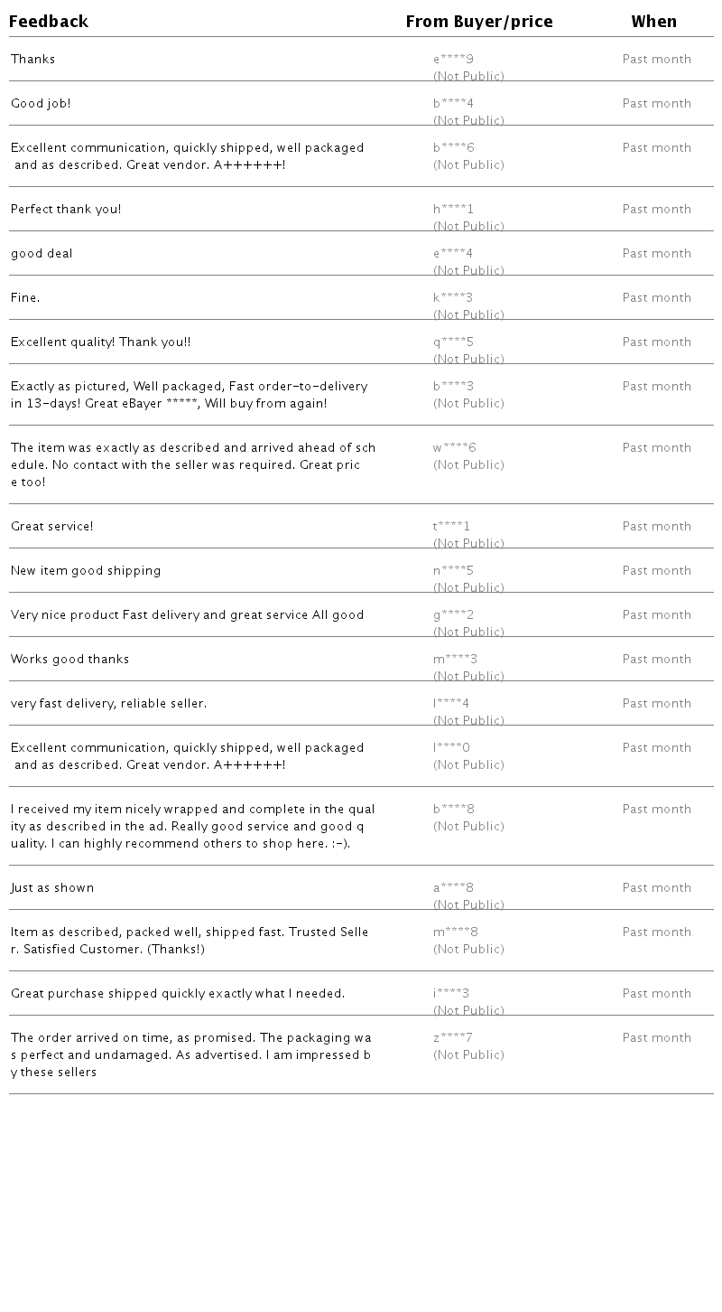Screen dimensions: 722x1312
Task: Click buyer ID k****3
Action: pos(453,298)
